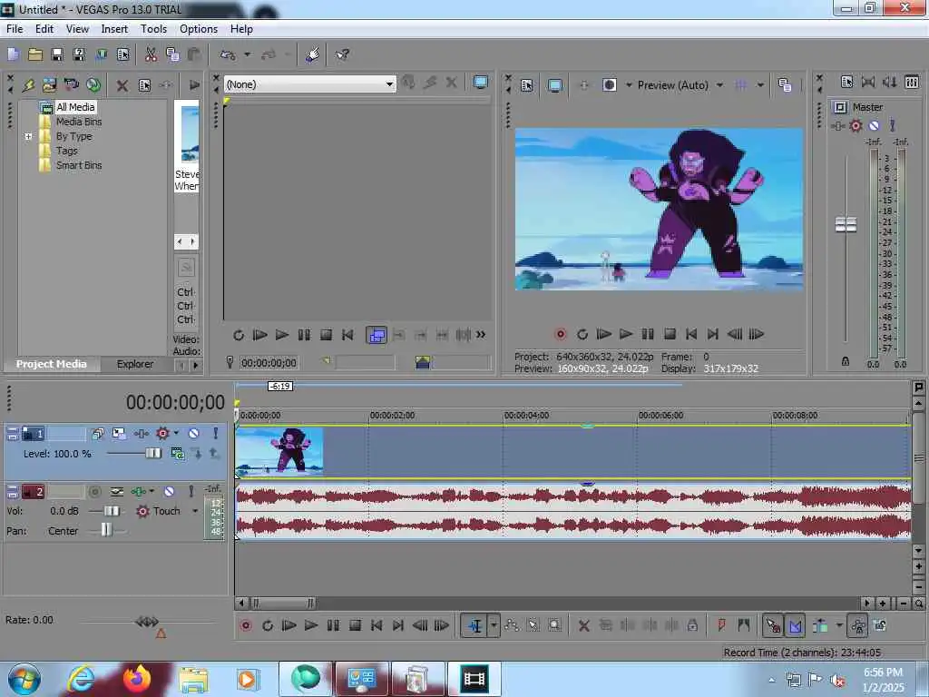The image size is (929, 697).
Task: Click the trimmer timecode field
Action: pyautogui.click(x=269, y=363)
